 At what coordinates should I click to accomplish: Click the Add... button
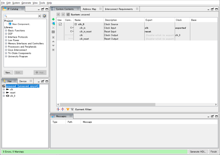pyautogui.click(x=40, y=73)
